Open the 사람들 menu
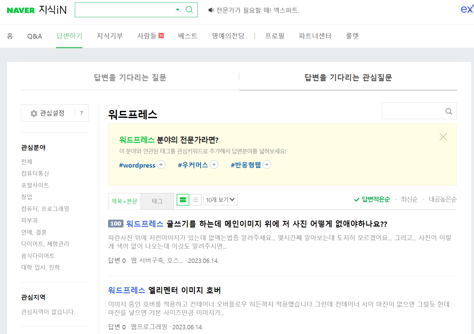474x334 pixels. click(147, 36)
